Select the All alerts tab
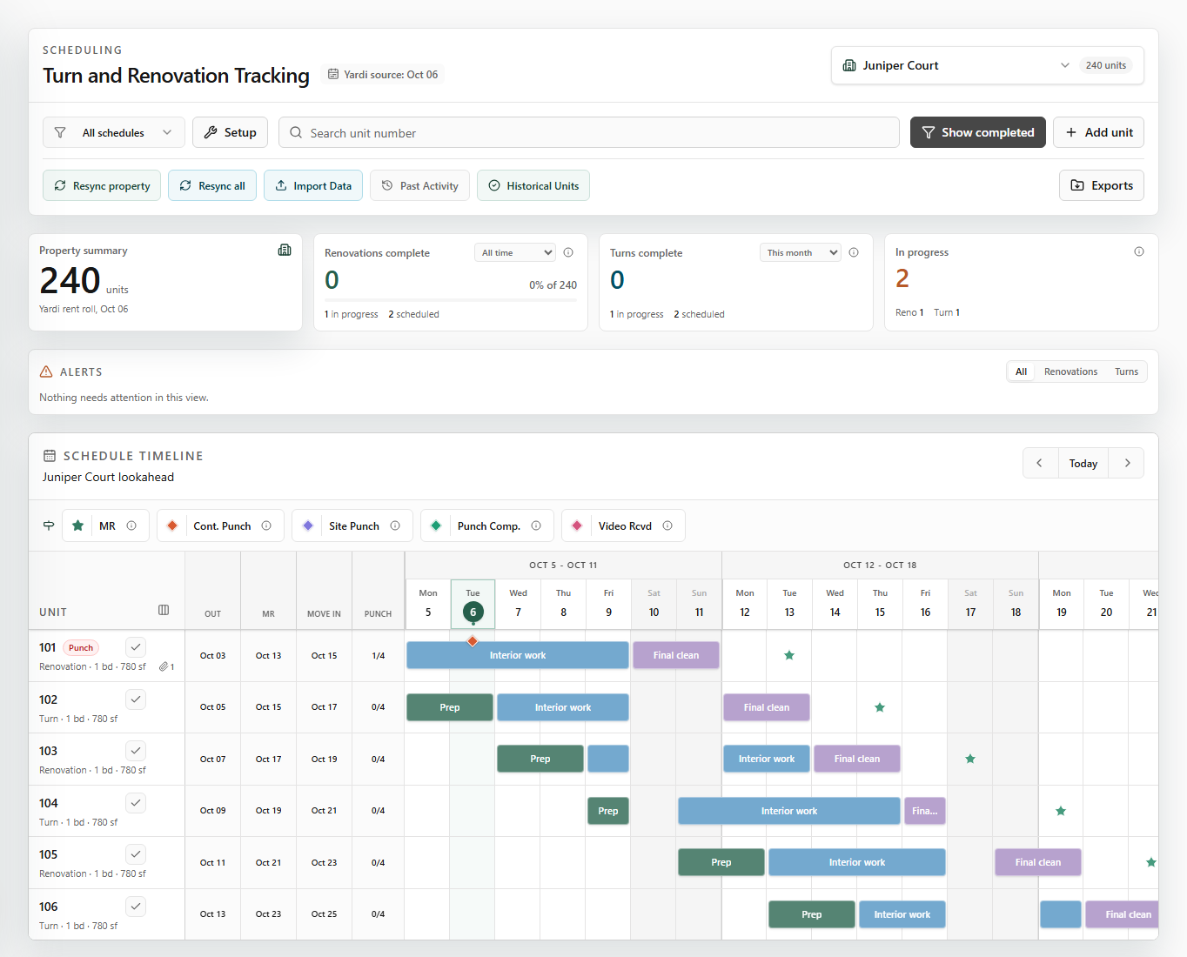The width and height of the screenshot is (1187, 957). pyautogui.click(x=1021, y=371)
